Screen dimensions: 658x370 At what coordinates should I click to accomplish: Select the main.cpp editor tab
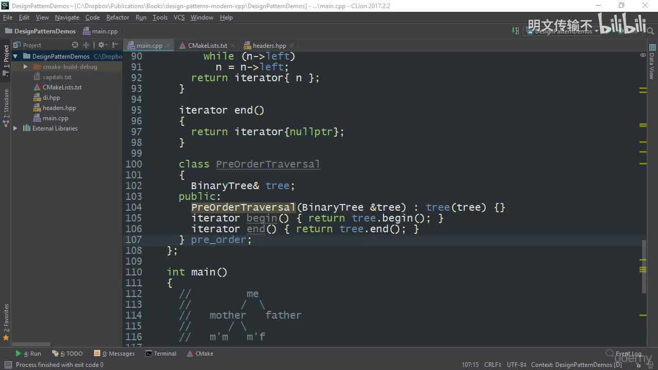[149, 46]
